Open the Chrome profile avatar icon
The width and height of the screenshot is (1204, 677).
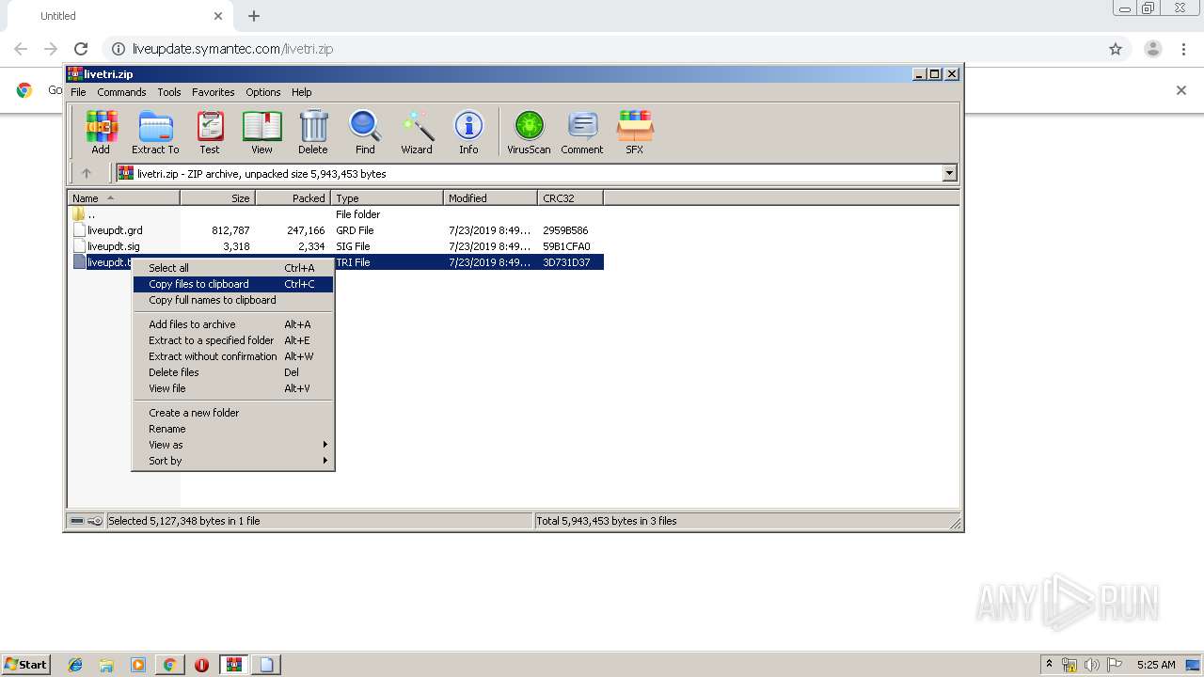tap(1152, 49)
